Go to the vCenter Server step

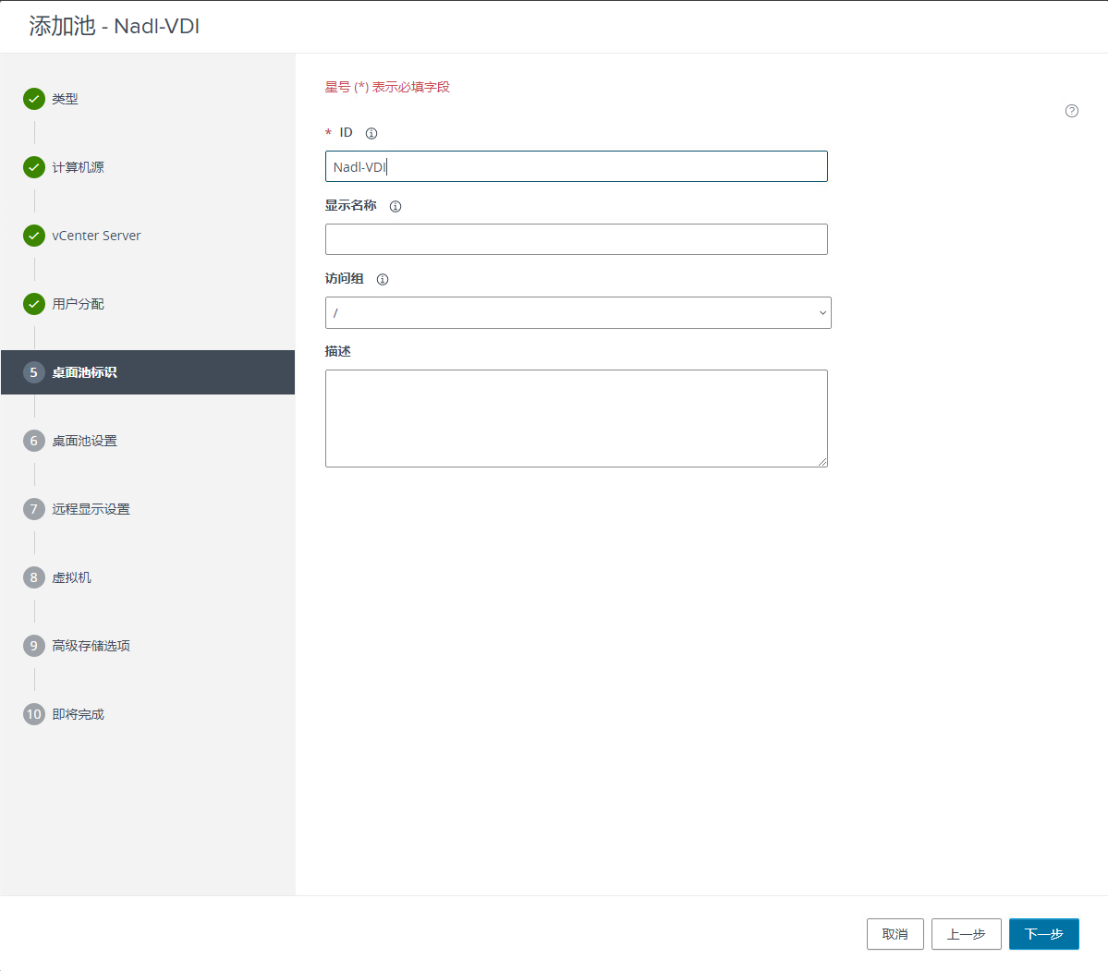pyautogui.click(x=96, y=236)
